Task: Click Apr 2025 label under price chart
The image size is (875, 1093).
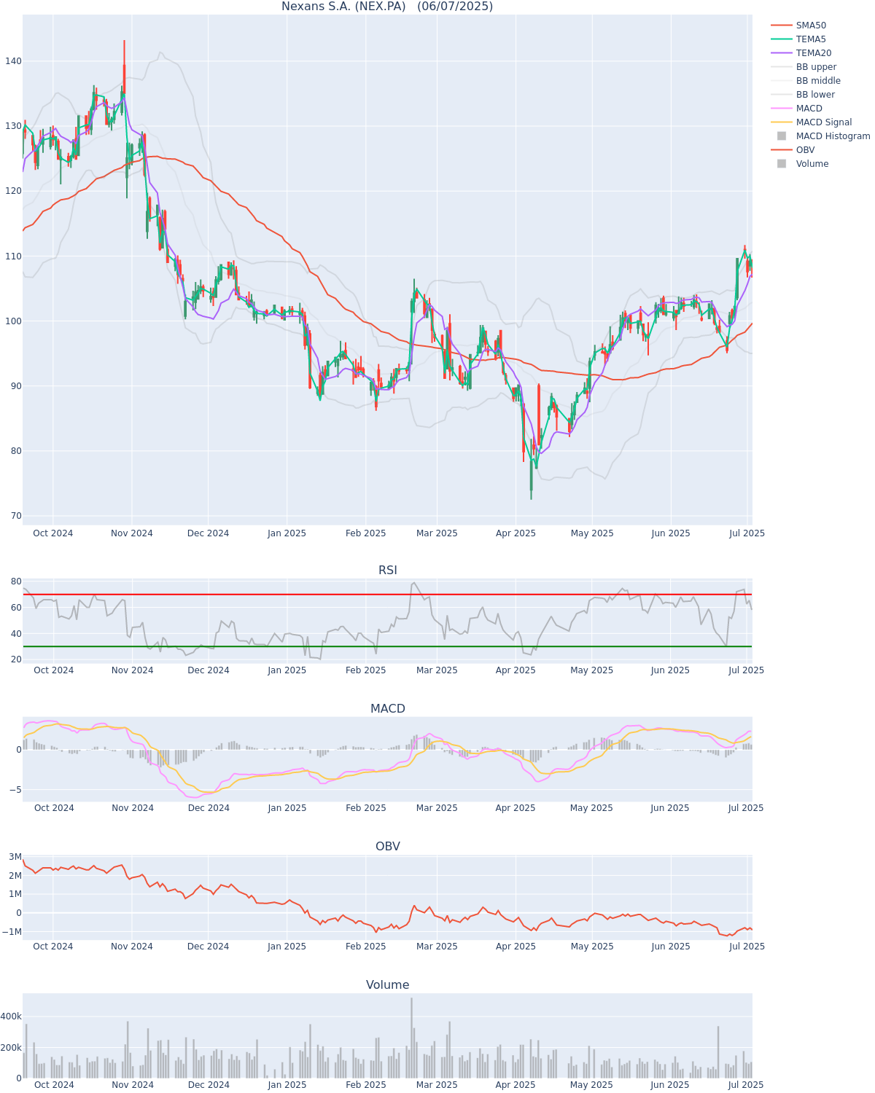Action: pyautogui.click(x=516, y=533)
